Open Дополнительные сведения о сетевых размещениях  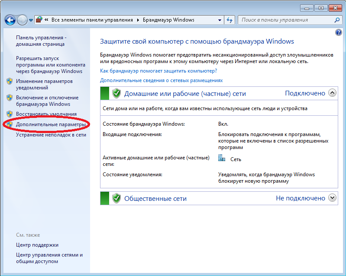click(161, 80)
